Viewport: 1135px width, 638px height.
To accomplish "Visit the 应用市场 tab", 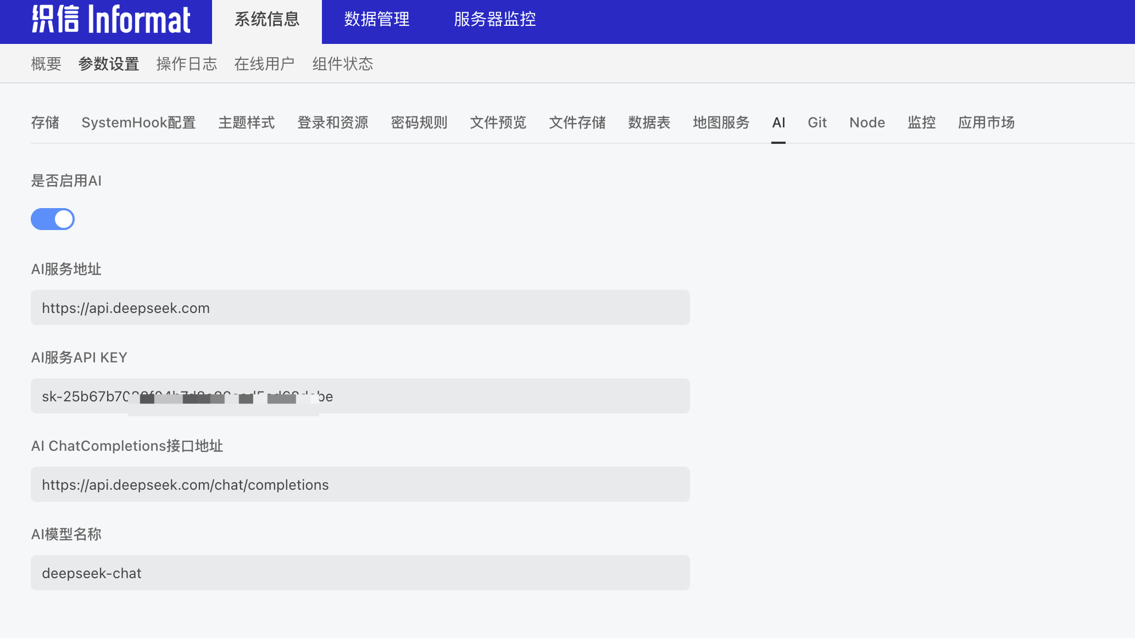I will click(986, 122).
